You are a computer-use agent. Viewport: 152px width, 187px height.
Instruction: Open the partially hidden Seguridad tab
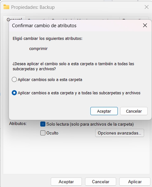pos(62,19)
